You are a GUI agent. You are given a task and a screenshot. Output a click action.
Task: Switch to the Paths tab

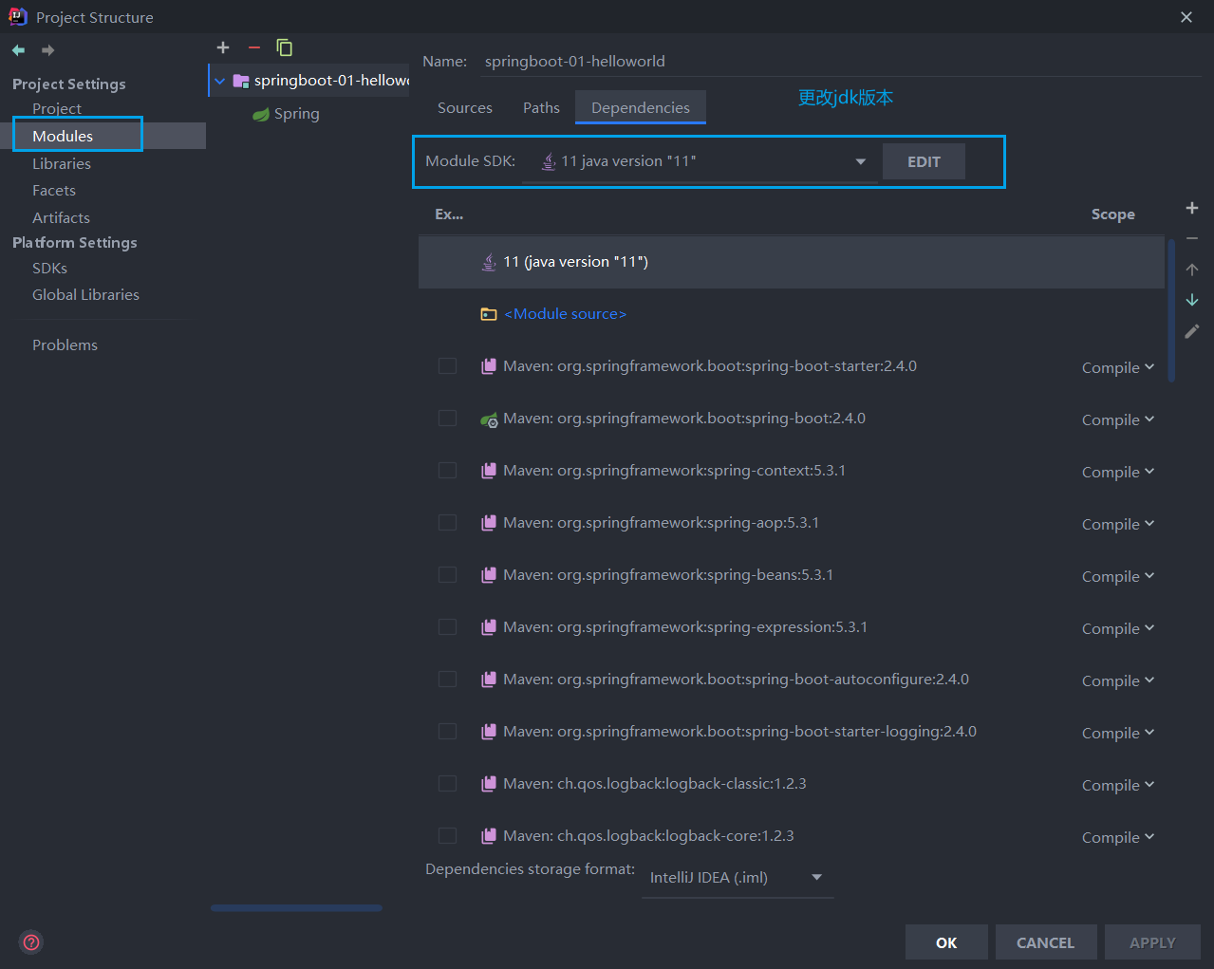coord(541,108)
